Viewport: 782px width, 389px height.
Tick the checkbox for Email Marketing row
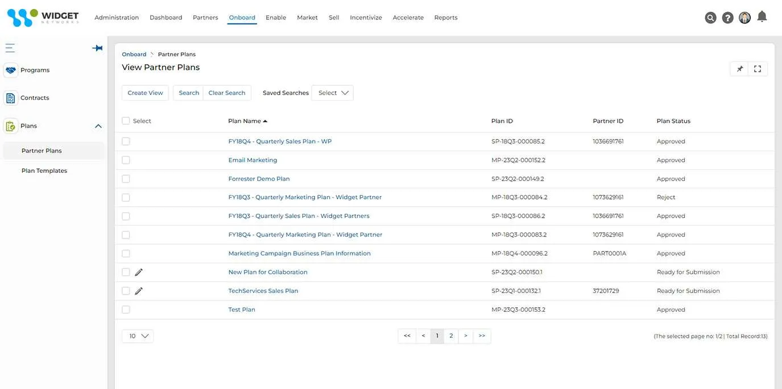click(x=126, y=160)
